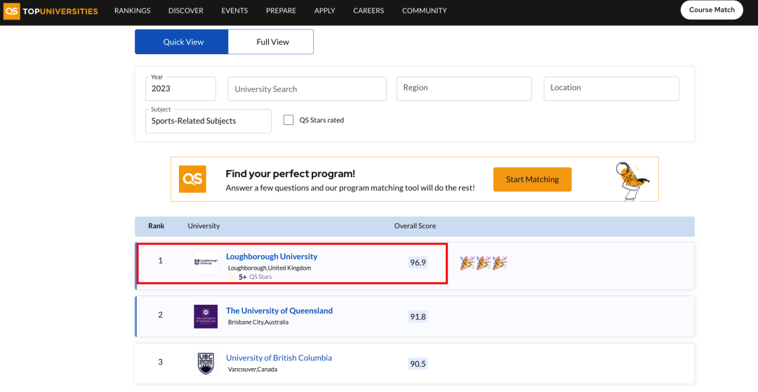Click the Start Matching button
The image size is (758, 392).
click(532, 180)
